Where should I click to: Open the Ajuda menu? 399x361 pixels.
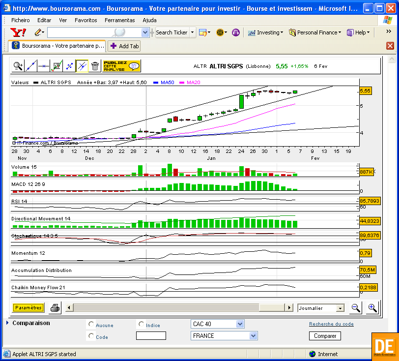coord(149,20)
